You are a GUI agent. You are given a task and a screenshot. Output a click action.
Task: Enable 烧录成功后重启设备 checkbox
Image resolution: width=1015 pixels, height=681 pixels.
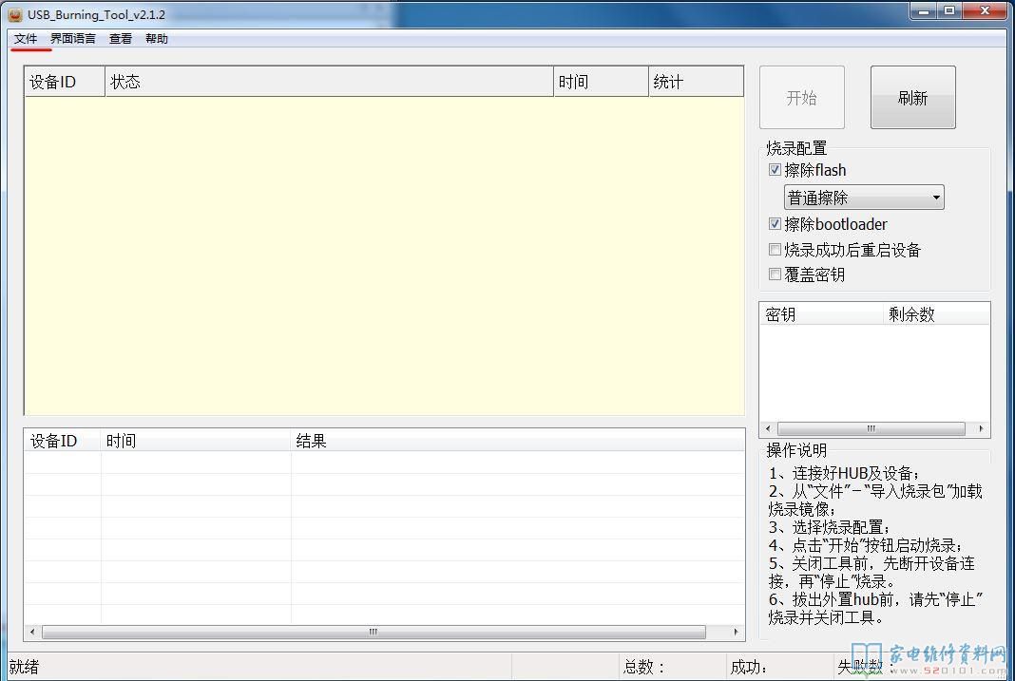(776, 250)
